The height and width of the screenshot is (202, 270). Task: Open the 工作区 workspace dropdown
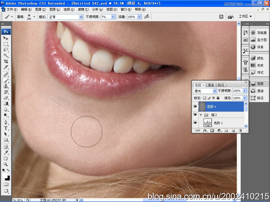click(x=245, y=16)
